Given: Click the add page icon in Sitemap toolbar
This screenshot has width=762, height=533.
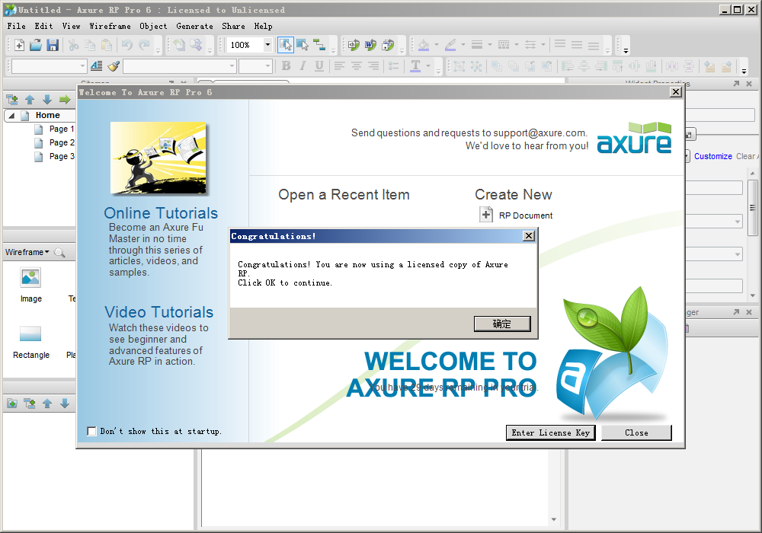Looking at the screenshot, I should pyautogui.click(x=12, y=100).
